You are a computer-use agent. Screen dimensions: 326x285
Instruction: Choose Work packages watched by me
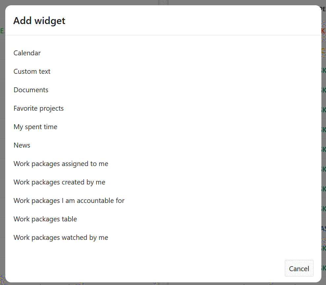[61, 237]
